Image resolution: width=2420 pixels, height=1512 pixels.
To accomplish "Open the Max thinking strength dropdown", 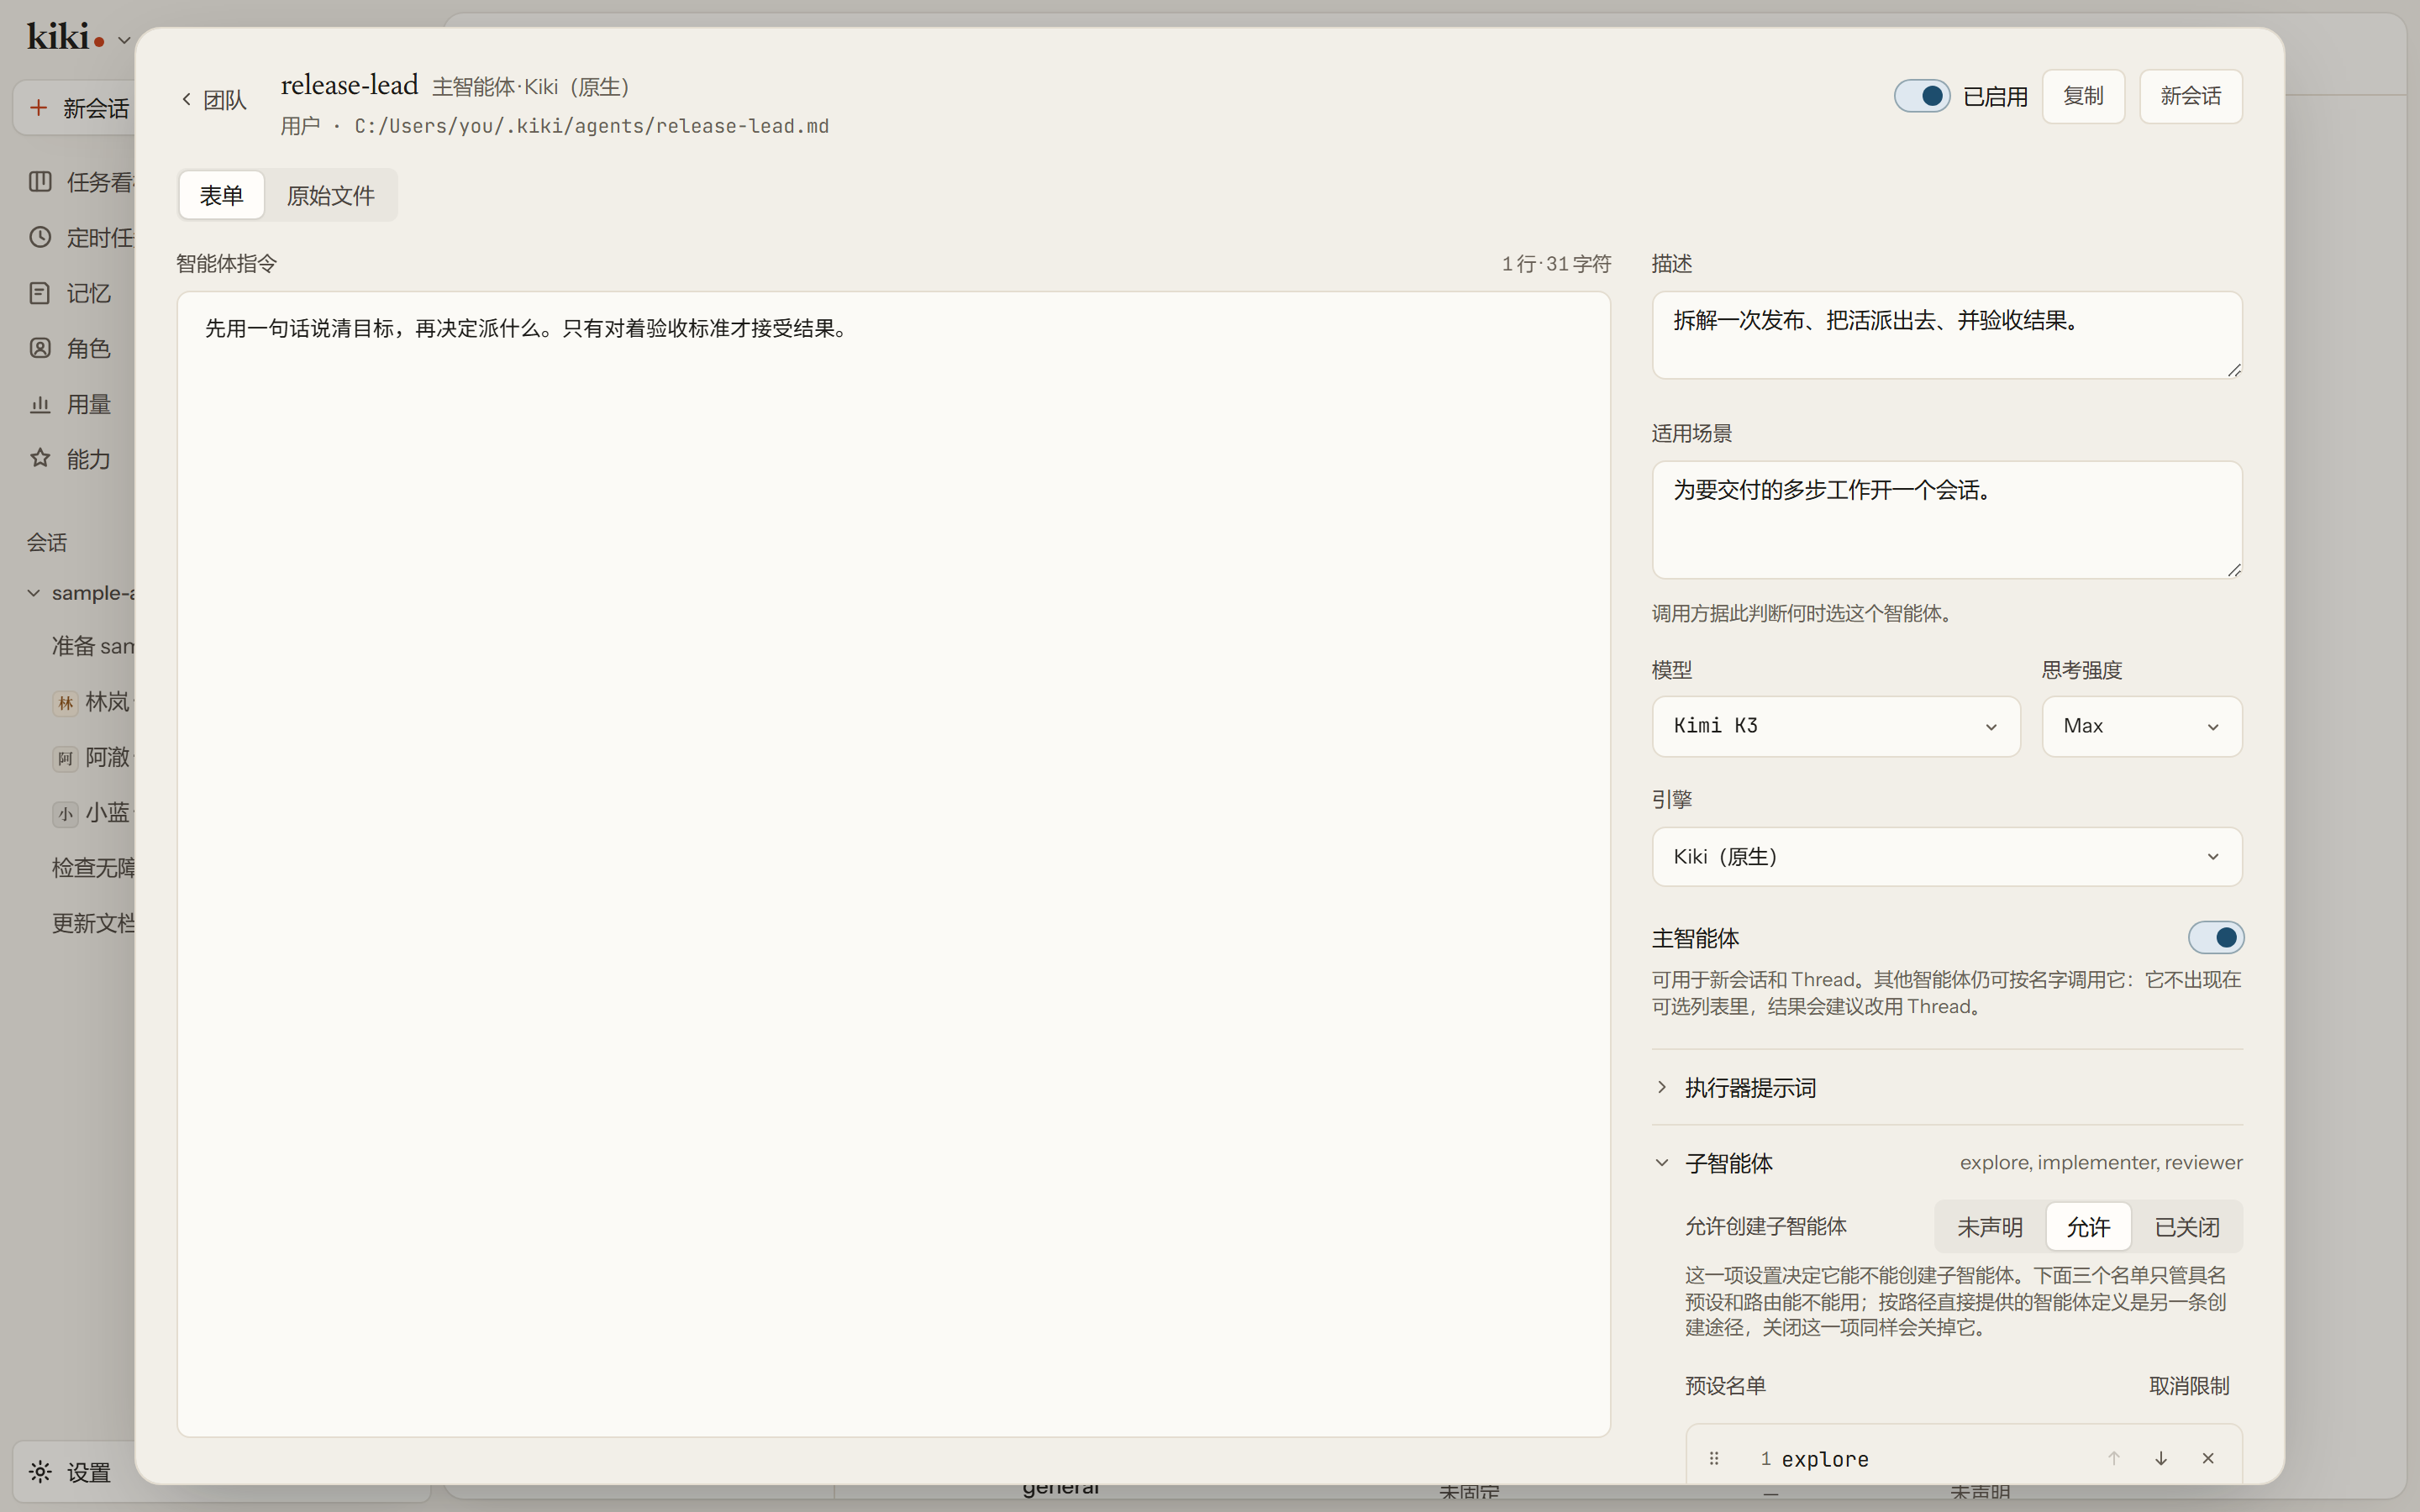I will tap(2142, 726).
